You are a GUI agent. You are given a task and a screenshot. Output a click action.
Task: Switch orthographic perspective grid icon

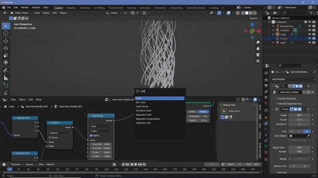258,61
